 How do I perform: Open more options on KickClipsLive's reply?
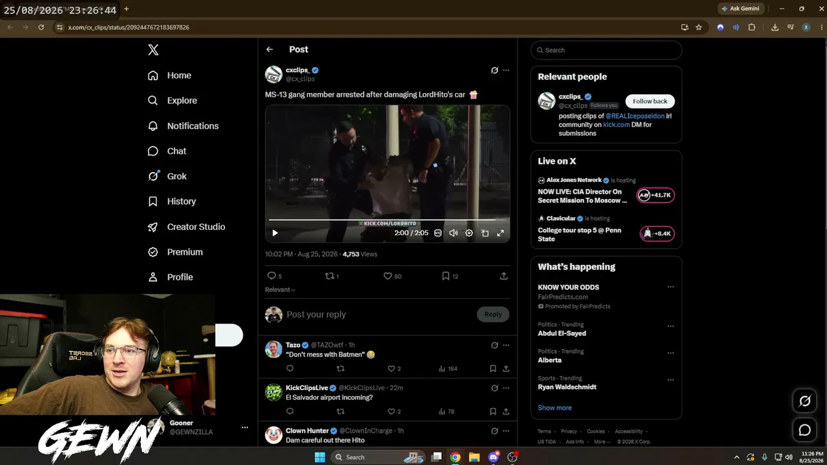[506, 388]
